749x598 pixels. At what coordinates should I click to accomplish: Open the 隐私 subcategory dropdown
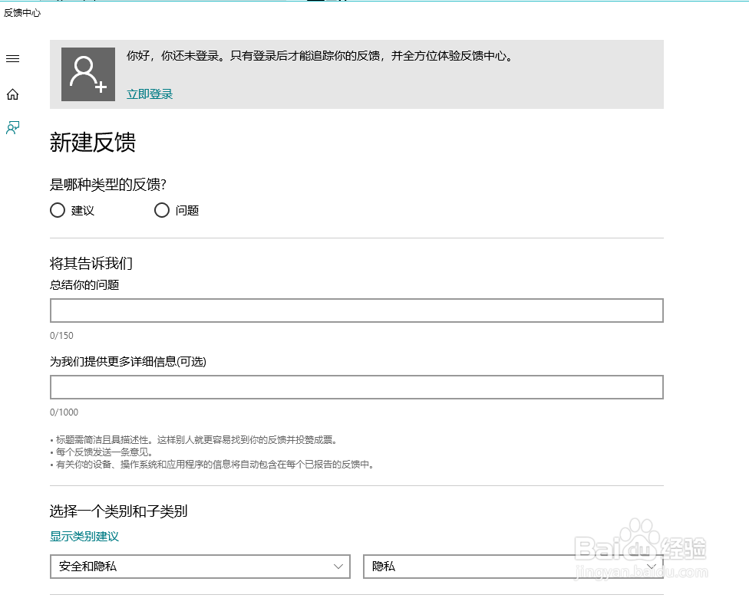pos(513,566)
